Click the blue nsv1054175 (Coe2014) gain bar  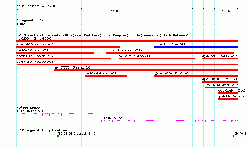pos(196,47)
